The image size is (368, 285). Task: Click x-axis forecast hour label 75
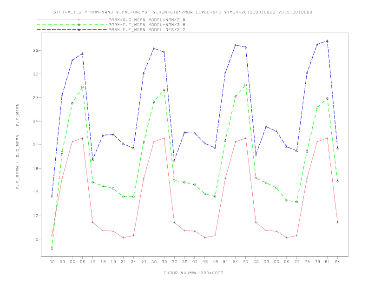(x=307, y=262)
